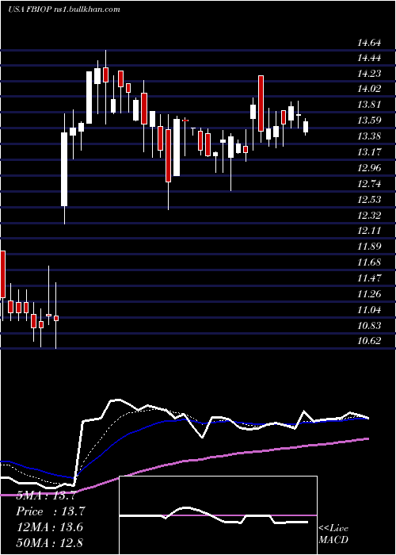Click the 14.23 price axis label
The height and width of the screenshot is (555, 396).
tap(369, 74)
